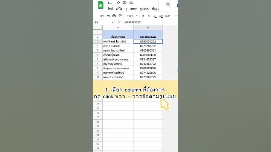Click the name cell in row 7

click(118, 59)
